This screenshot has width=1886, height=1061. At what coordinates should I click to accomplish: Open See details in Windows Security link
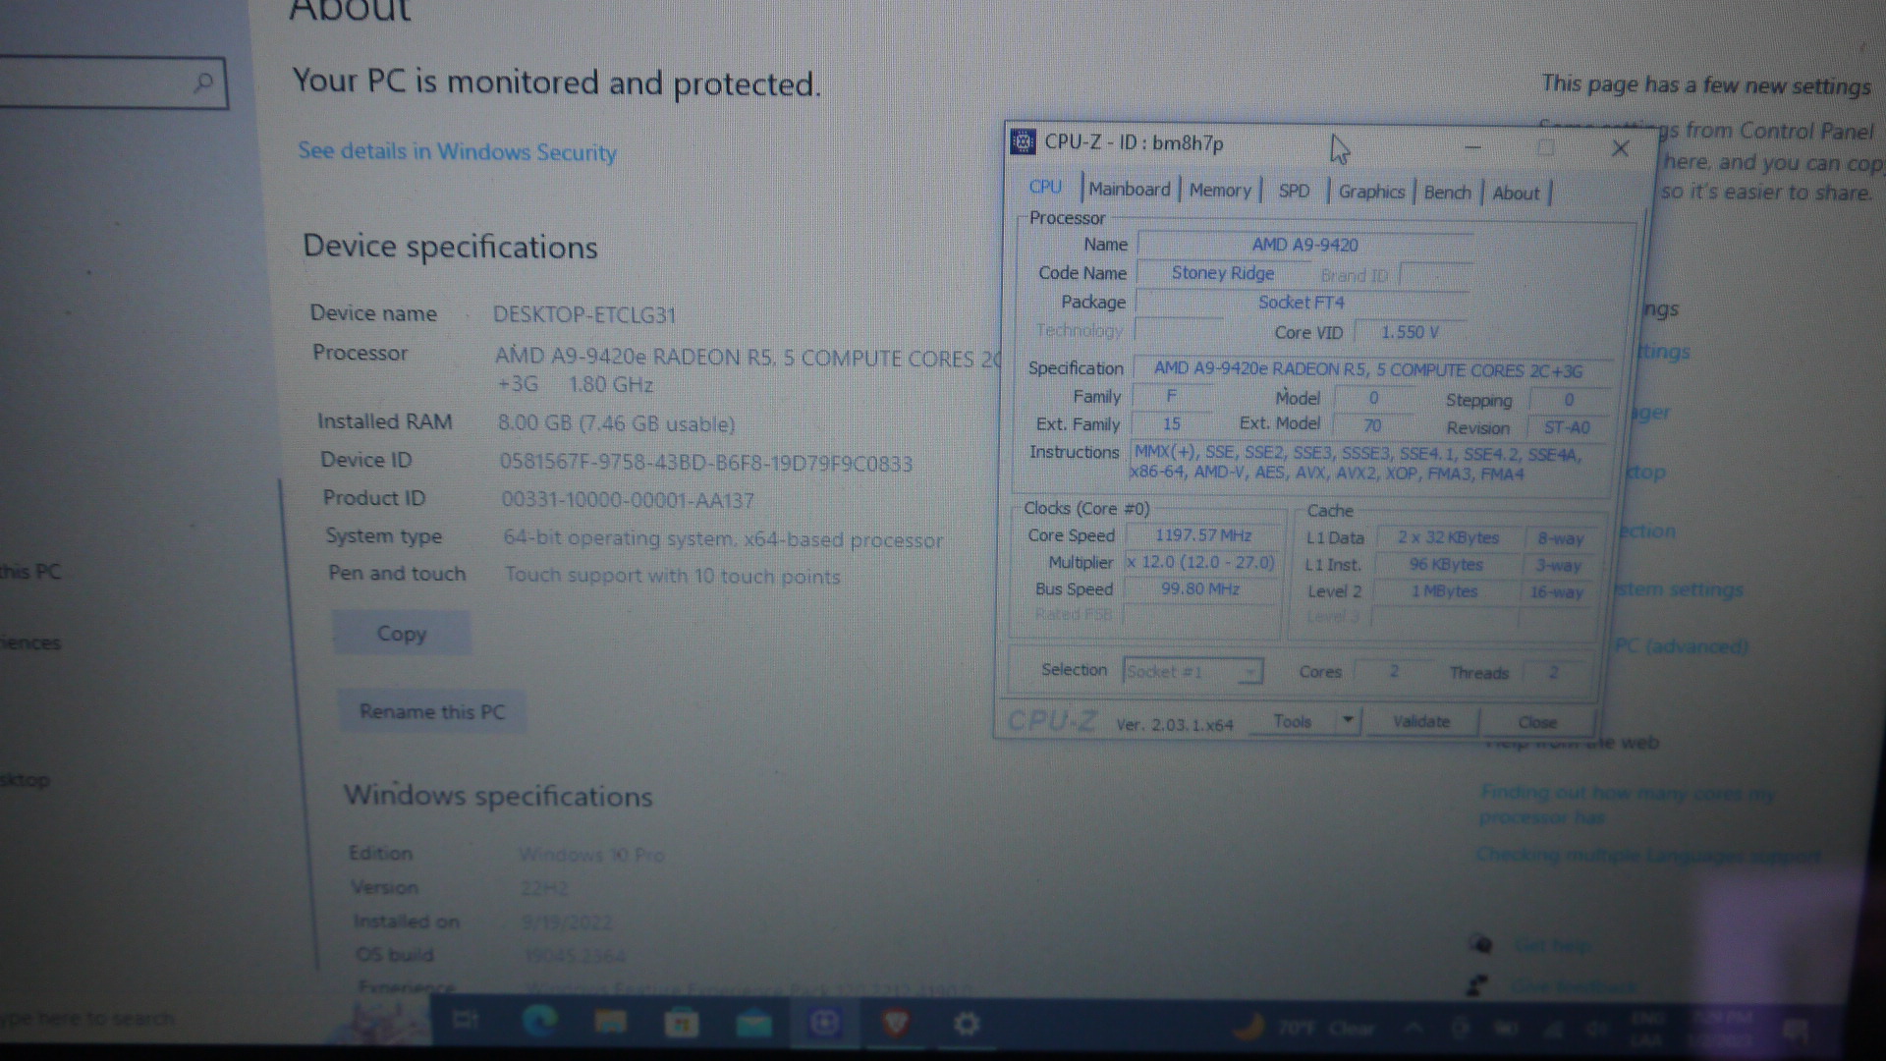click(x=457, y=151)
